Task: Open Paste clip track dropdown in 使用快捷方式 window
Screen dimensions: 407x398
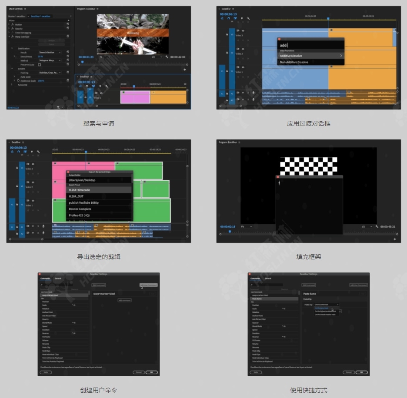Action: tap(326, 304)
